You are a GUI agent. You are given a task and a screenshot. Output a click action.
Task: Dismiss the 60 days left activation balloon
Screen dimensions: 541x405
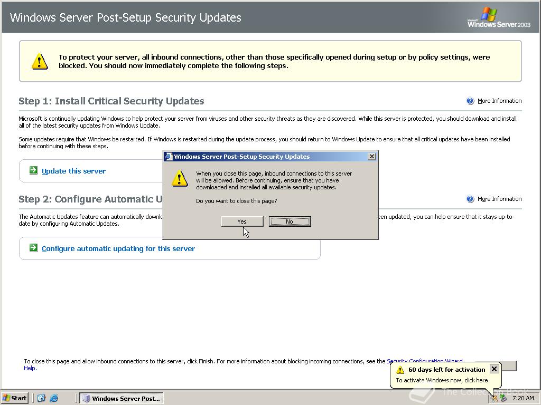click(x=494, y=369)
